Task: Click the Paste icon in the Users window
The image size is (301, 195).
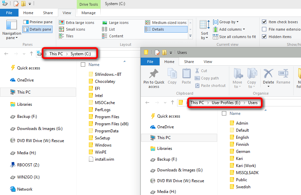Action: point(187,75)
